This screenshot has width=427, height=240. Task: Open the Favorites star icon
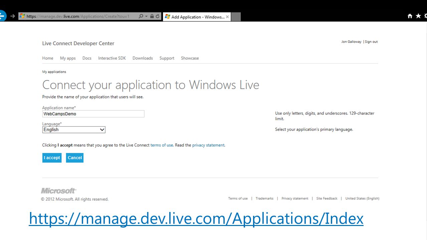coord(418,16)
